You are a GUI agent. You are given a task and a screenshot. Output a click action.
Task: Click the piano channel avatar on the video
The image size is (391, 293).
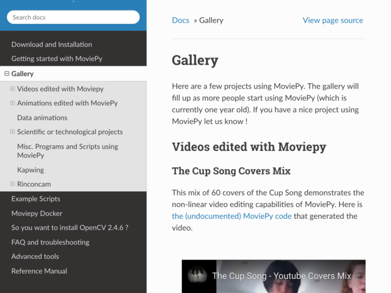[x=197, y=275]
